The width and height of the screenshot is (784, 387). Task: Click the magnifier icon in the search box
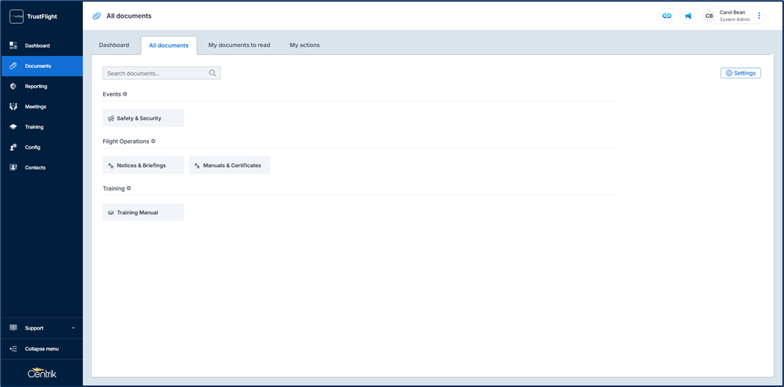[x=212, y=73]
